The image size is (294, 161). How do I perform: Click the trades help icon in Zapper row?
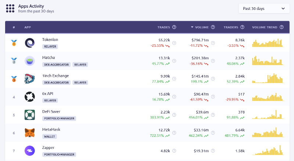click(x=174, y=151)
